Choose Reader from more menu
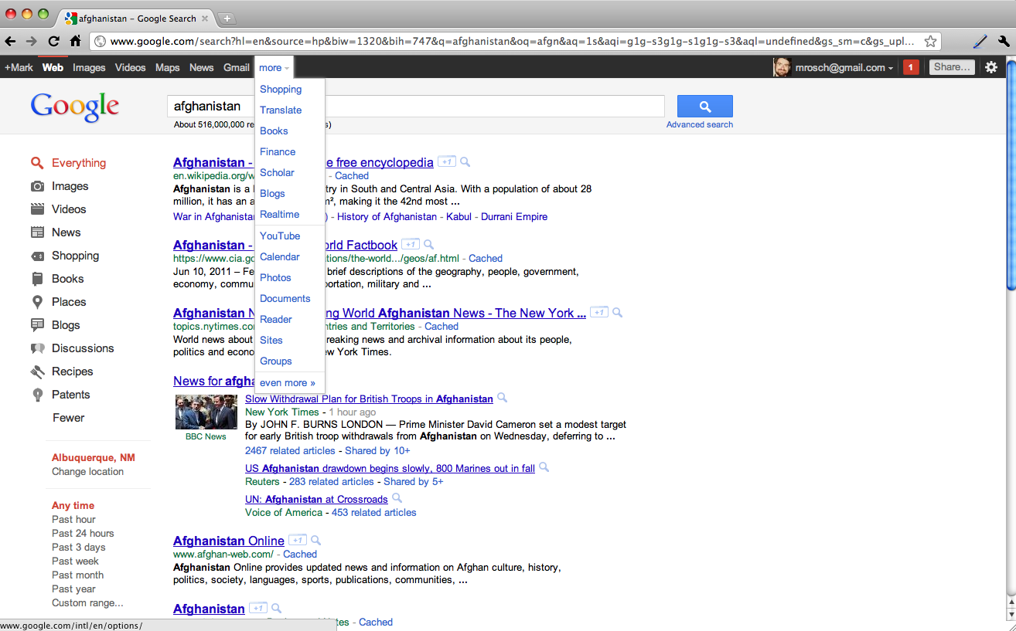Image resolution: width=1016 pixels, height=631 pixels. click(x=276, y=320)
